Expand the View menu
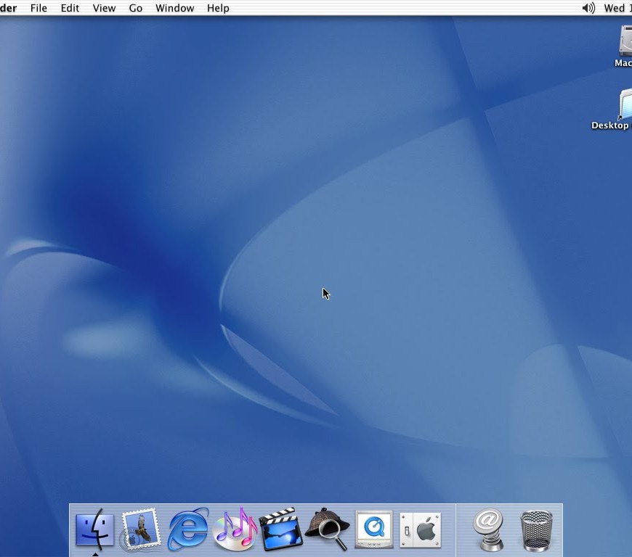This screenshot has height=557, width=632. (x=104, y=8)
